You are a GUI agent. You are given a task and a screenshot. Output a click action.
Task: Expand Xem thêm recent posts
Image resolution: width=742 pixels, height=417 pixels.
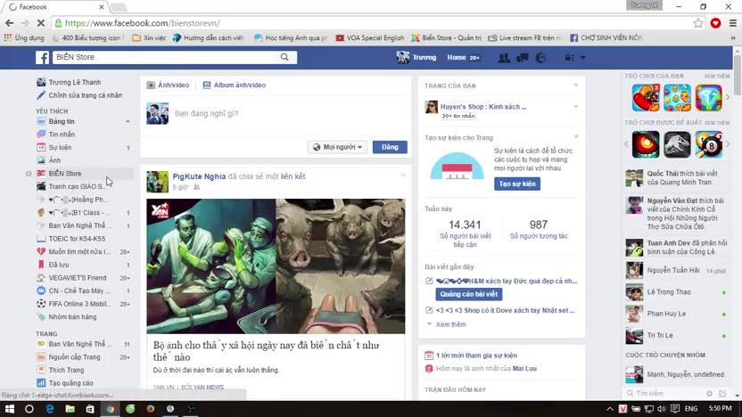(x=451, y=324)
